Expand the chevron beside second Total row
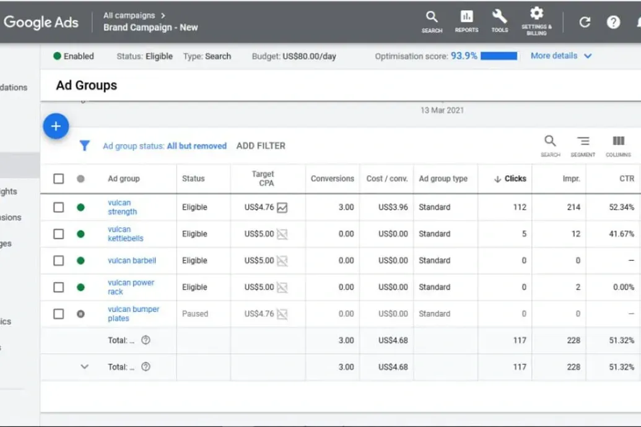The image size is (641, 427). click(x=85, y=367)
